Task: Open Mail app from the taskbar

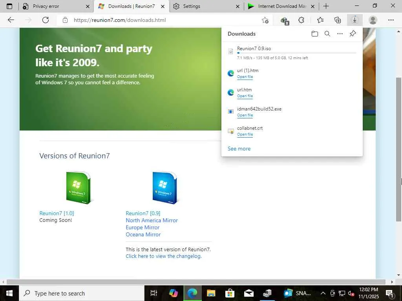Action: 249,293
